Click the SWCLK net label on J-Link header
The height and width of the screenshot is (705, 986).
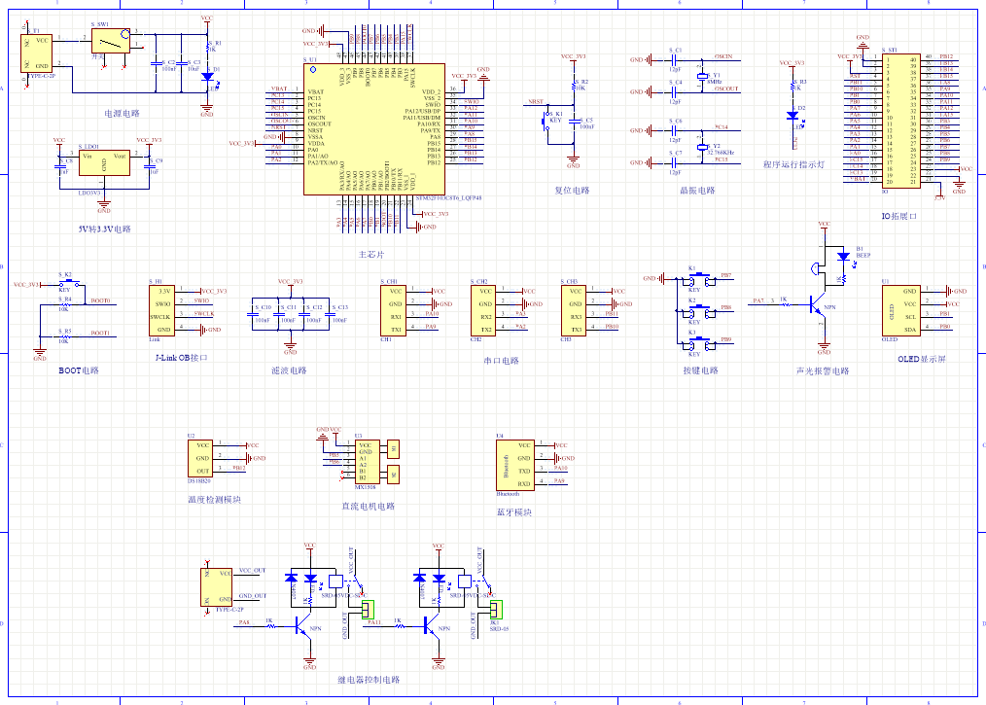pyautogui.click(x=204, y=314)
